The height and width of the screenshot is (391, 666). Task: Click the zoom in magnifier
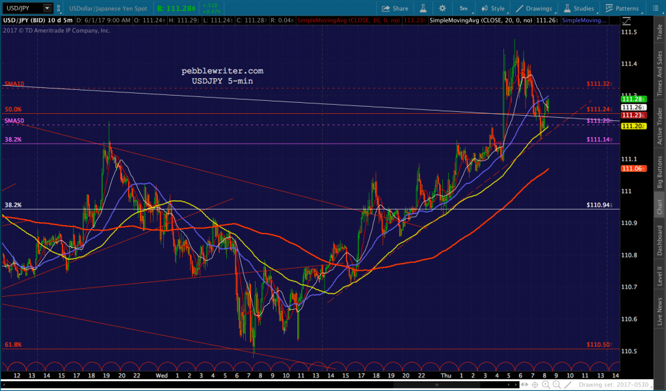546,384
